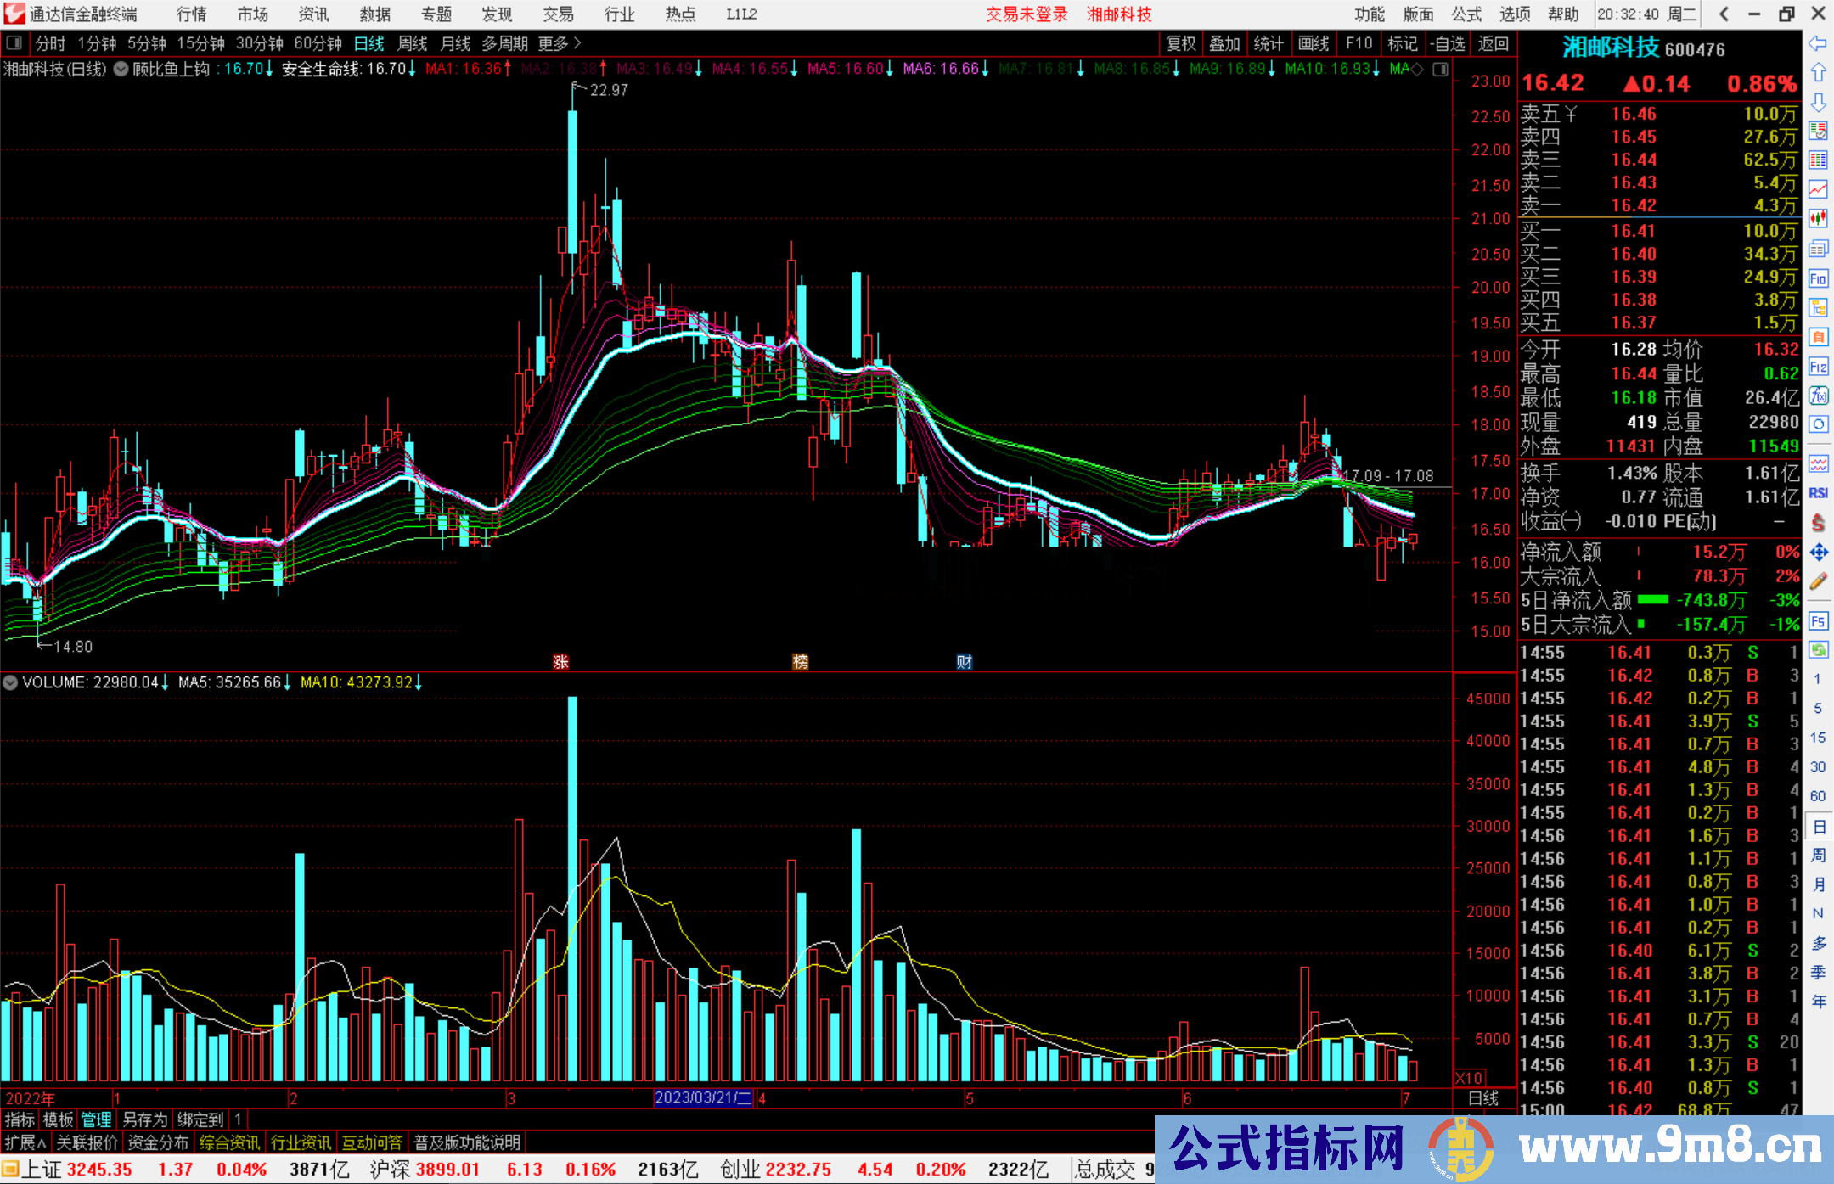Expand the 更多 periods chevron
The height and width of the screenshot is (1184, 1834).
click(577, 42)
